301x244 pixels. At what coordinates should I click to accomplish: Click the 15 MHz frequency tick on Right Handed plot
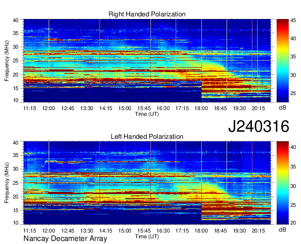(x=15, y=88)
